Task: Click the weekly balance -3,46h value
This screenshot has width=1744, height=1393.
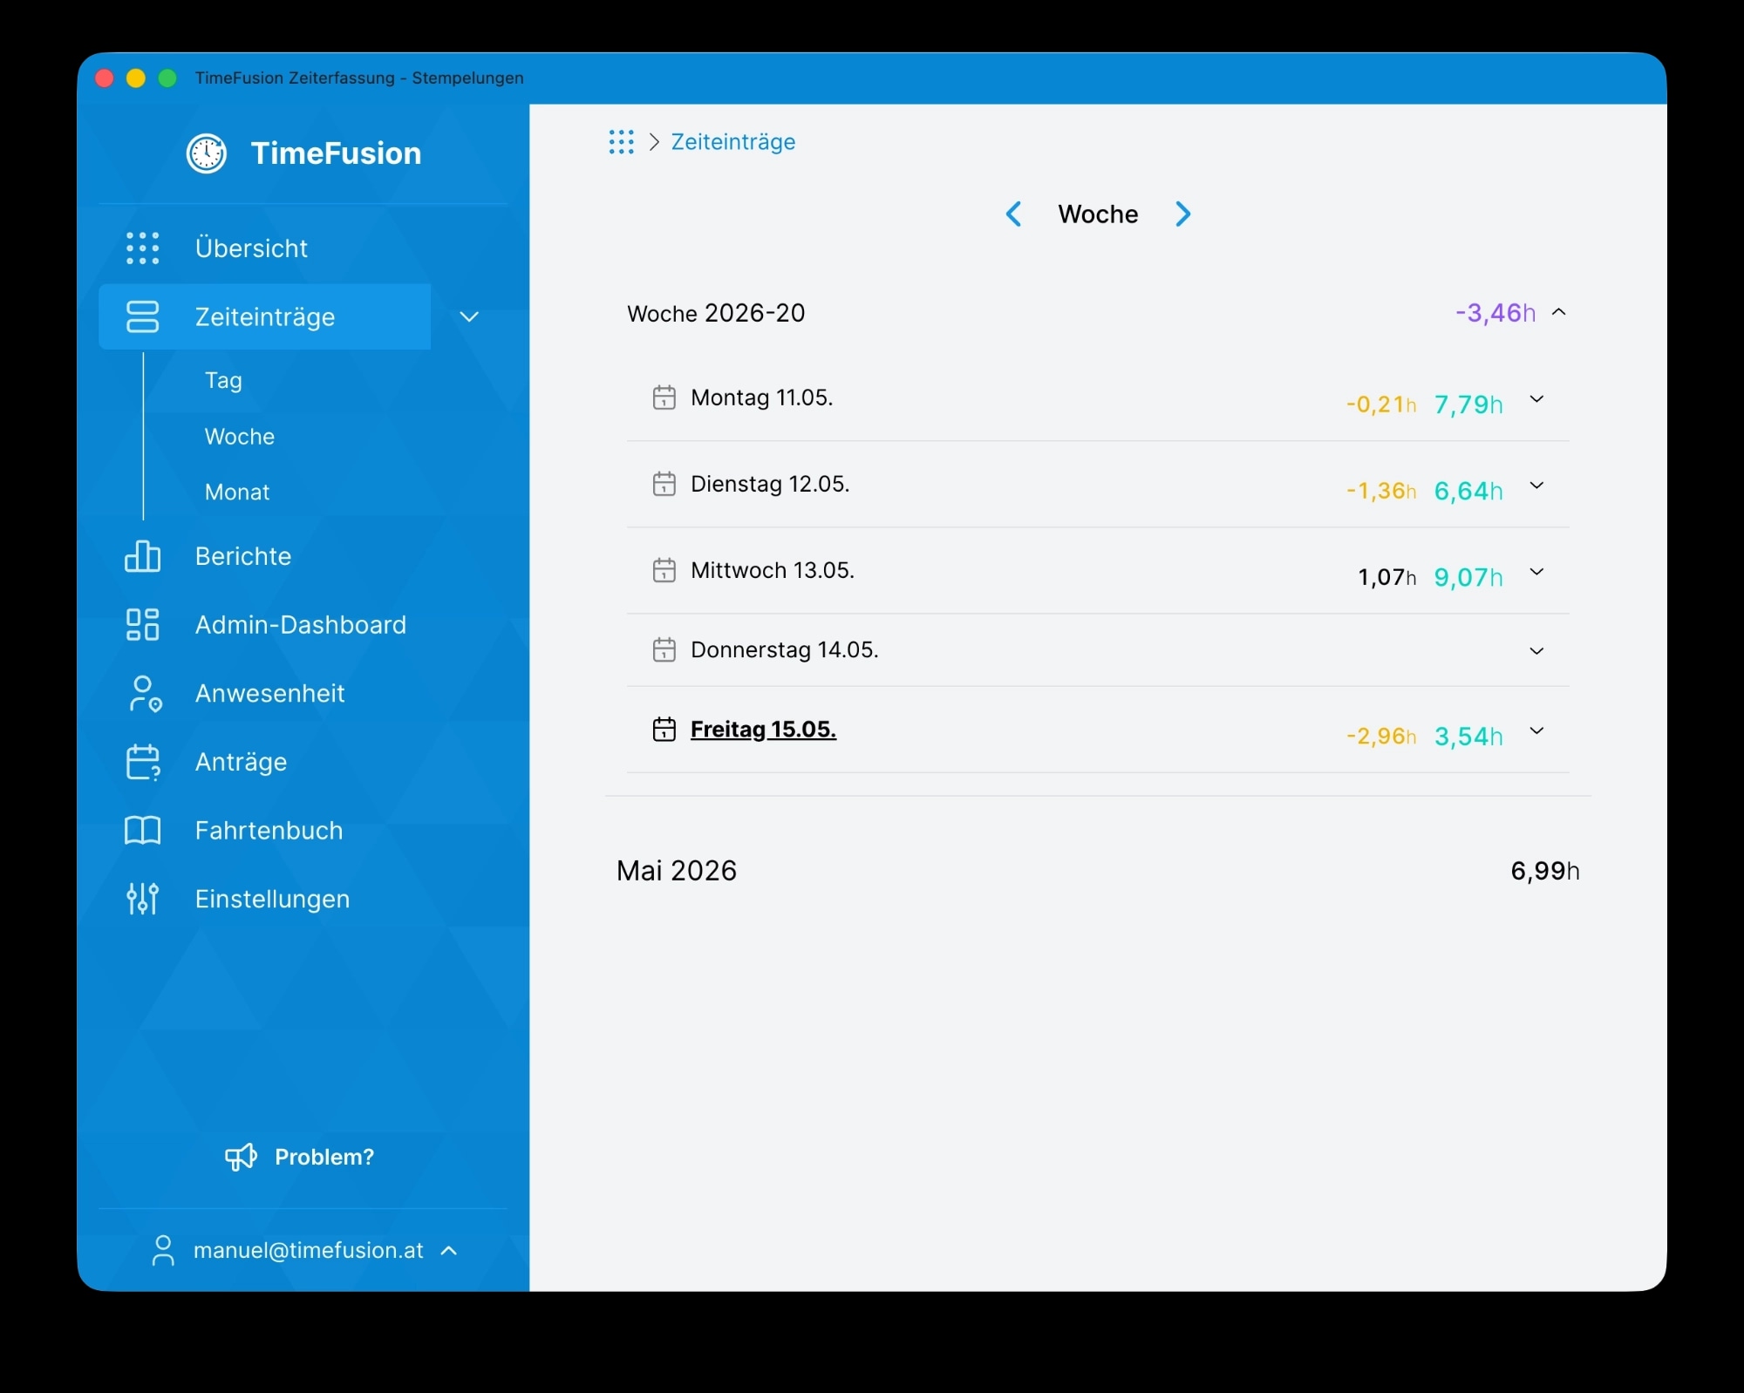Action: pyautogui.click(x=1495, y=313)
